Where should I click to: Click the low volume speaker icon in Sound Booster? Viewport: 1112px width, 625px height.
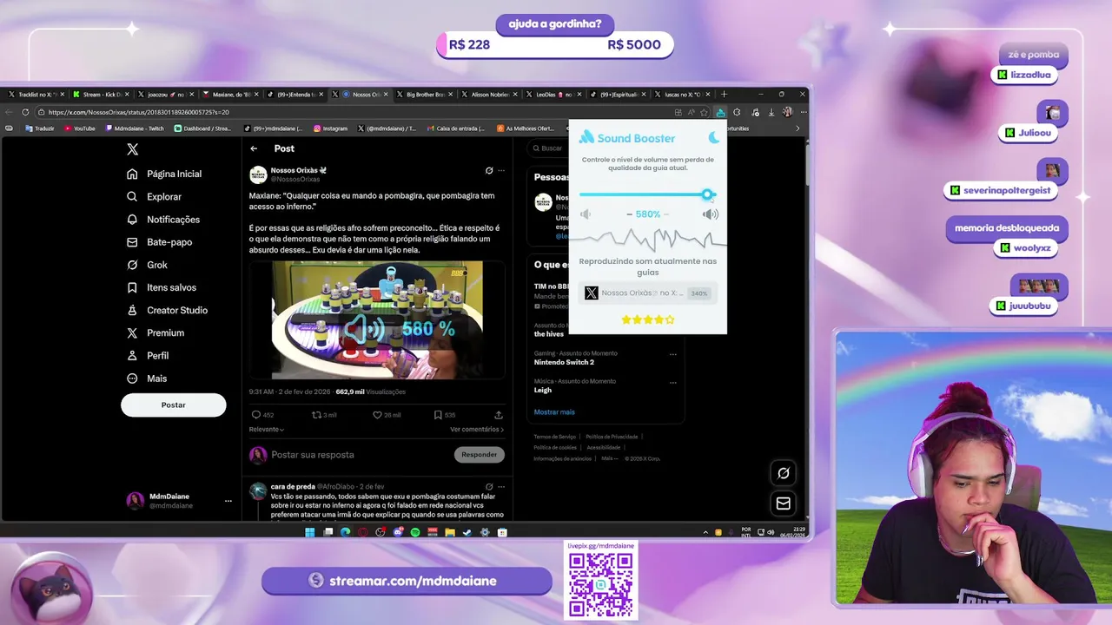[586, 214]
